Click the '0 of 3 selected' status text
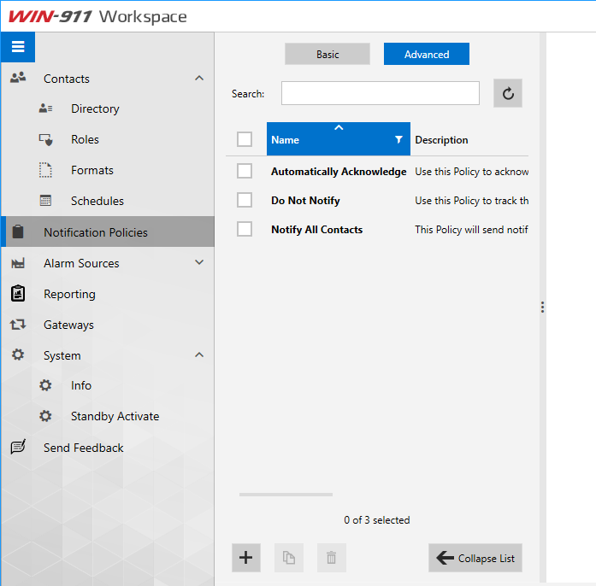Screen dimensions: 596x586 coord(377,520)
